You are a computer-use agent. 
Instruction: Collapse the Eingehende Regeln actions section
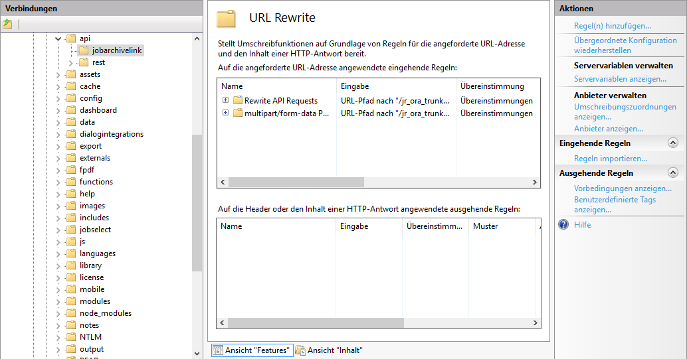(673, 143)
